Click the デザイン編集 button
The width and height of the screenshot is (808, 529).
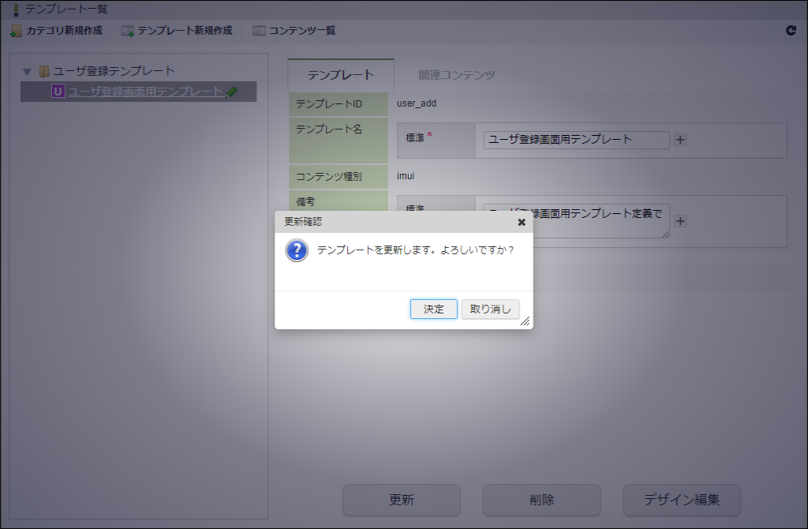click(x=682, y=500)
